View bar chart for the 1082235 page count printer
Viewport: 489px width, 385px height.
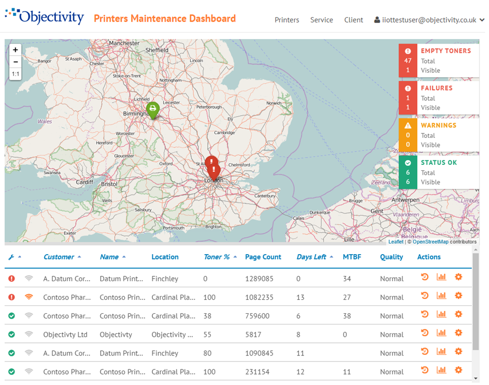tap(441, 295)
